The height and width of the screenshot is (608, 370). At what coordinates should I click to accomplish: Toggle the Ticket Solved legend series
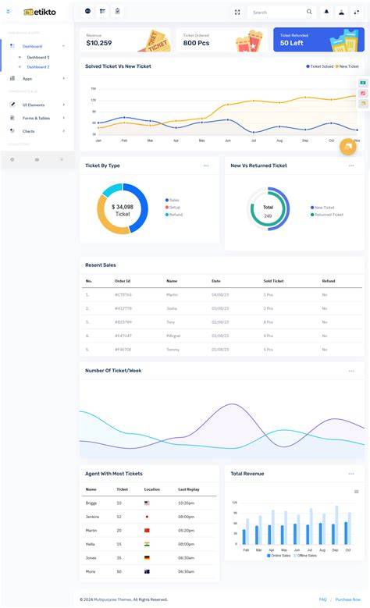(319, 66)
